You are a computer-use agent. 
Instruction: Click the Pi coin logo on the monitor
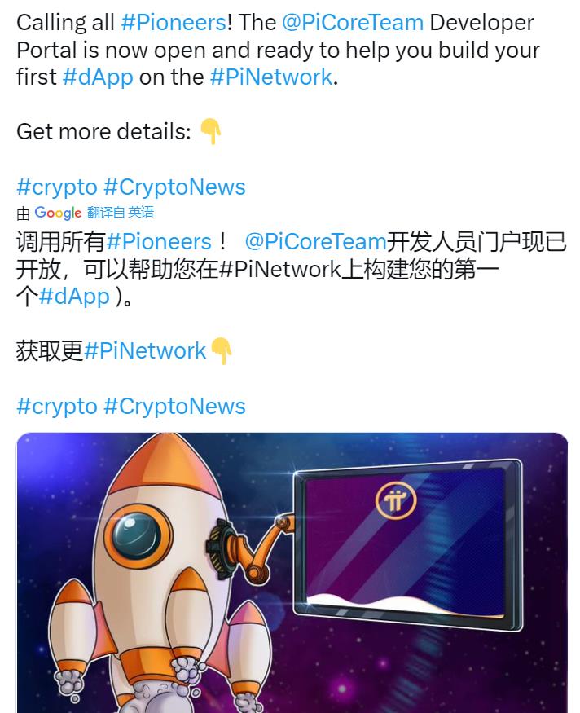pyautogui.click(x=396, y=500)
